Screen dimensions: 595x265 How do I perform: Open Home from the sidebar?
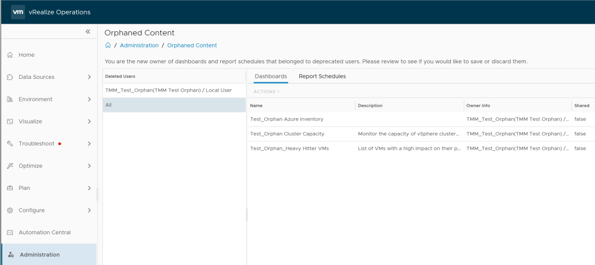(27, 55)
